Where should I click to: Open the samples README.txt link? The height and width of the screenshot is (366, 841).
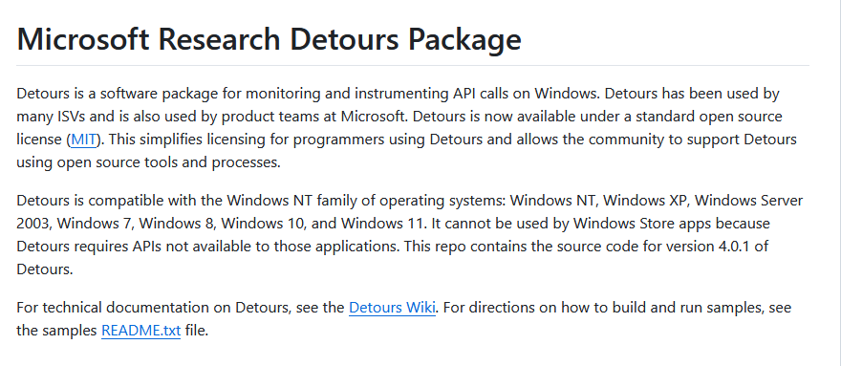(x=141, y=330)
